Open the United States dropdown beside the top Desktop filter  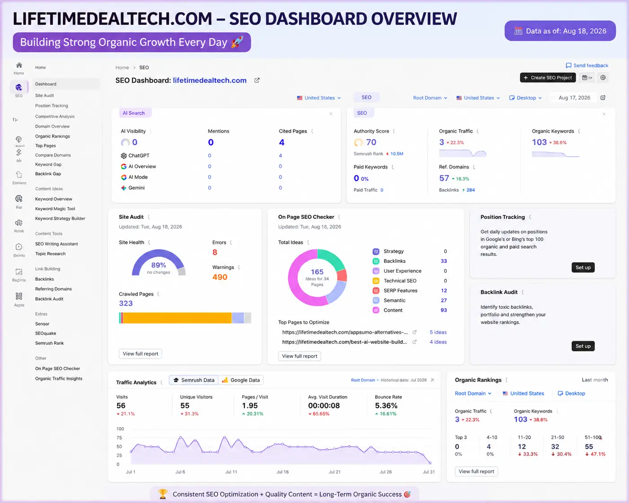(x=478, y=98)
